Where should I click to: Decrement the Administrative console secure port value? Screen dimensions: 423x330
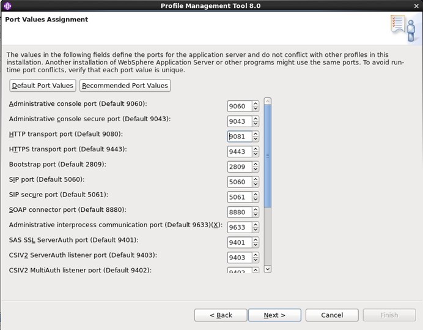coord(255,124)
